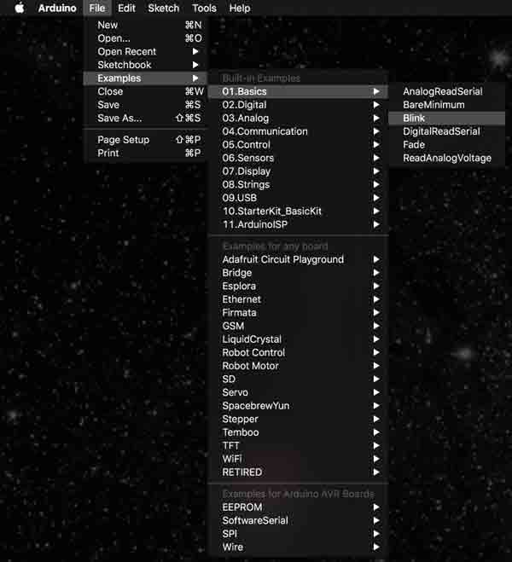Open SD library examples
Image resolution: width=512 pixels, height=562 pixels.
(x=299, y=379)
